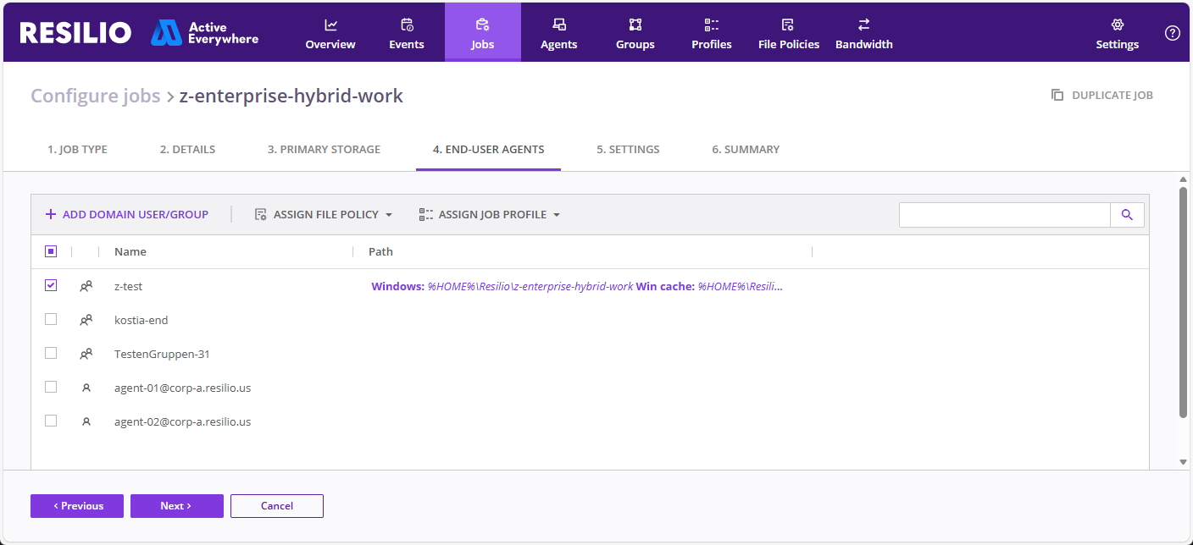
Task: Click the user icon beside agent-02@corp-a.resilio.us
Action: coord(86,421)
